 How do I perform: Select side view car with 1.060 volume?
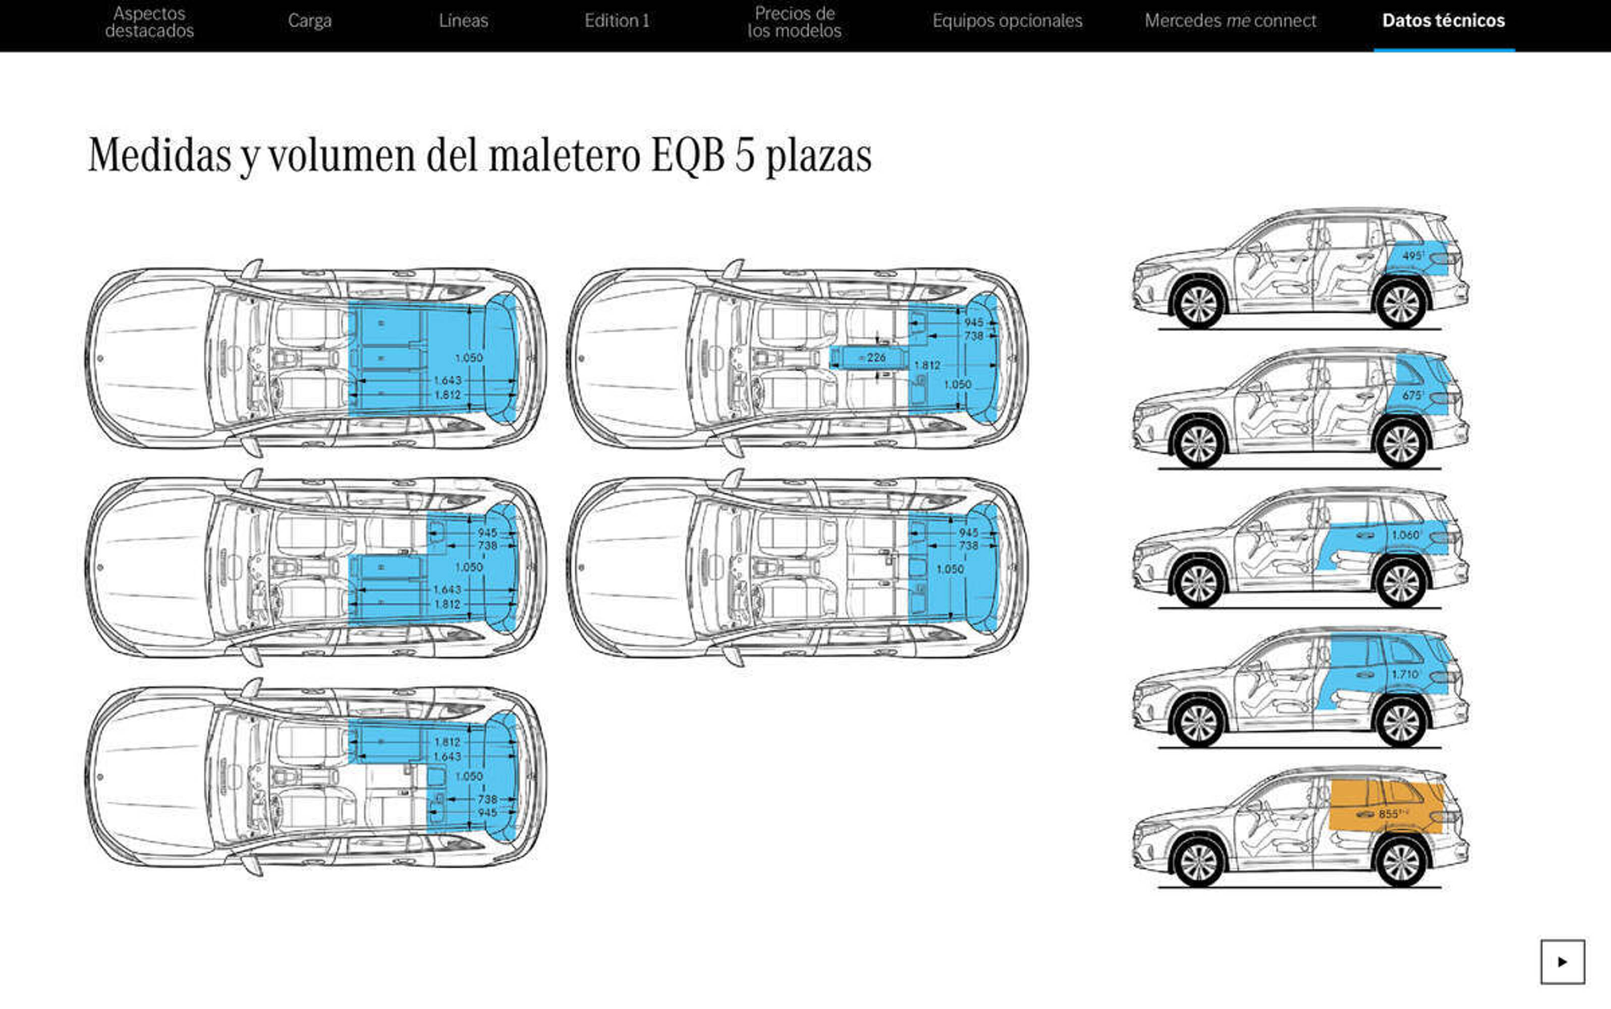click(x=1300, y=548)
